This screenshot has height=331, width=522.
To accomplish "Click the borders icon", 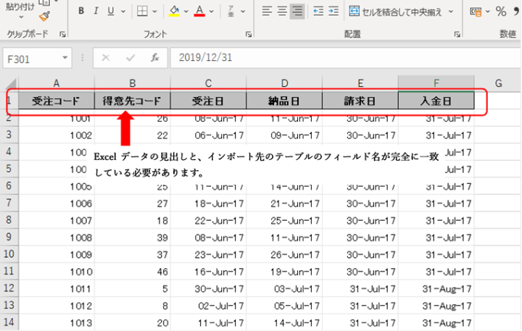I will pyautogui.click(x=142, y=12).
